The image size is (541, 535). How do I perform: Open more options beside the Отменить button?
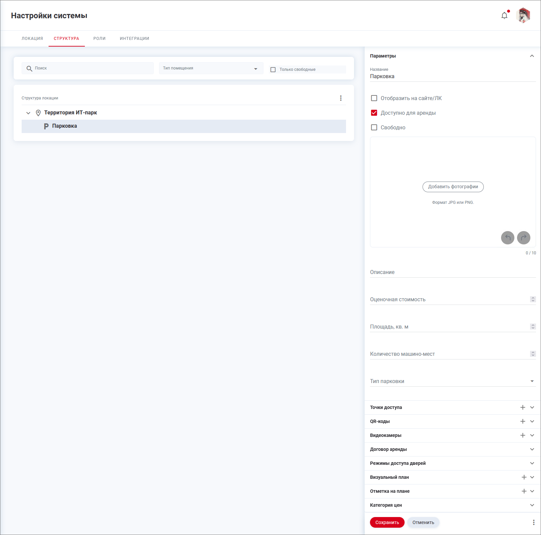coord(534,522)
